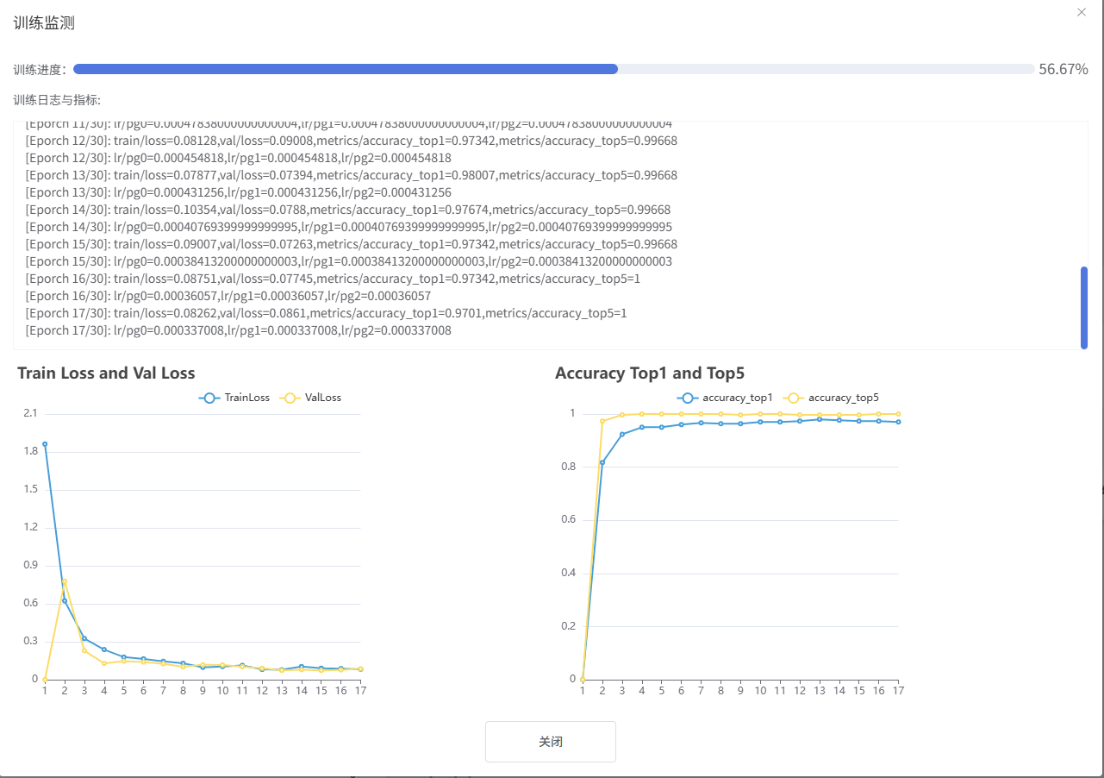Screen dimensions: 1104x778
Task: Click the 'Train Loss and Val Loss' chart title
Action: pyautogui.click(x=106, y=373)
